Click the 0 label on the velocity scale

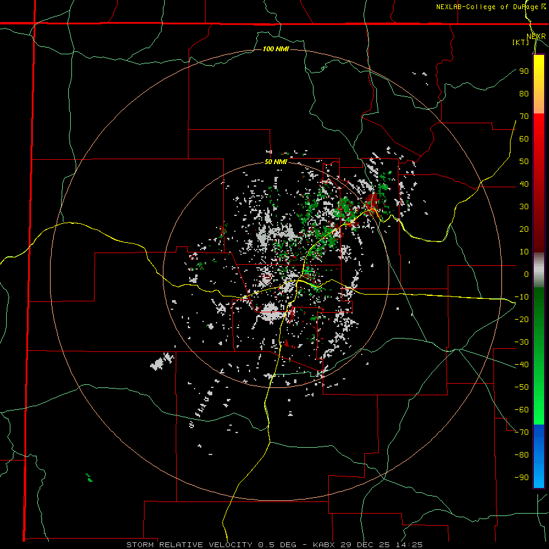526,274
